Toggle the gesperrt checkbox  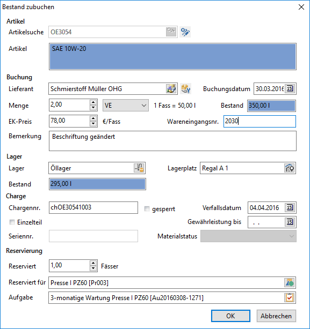pyautogui.click(x=147, y=209)
